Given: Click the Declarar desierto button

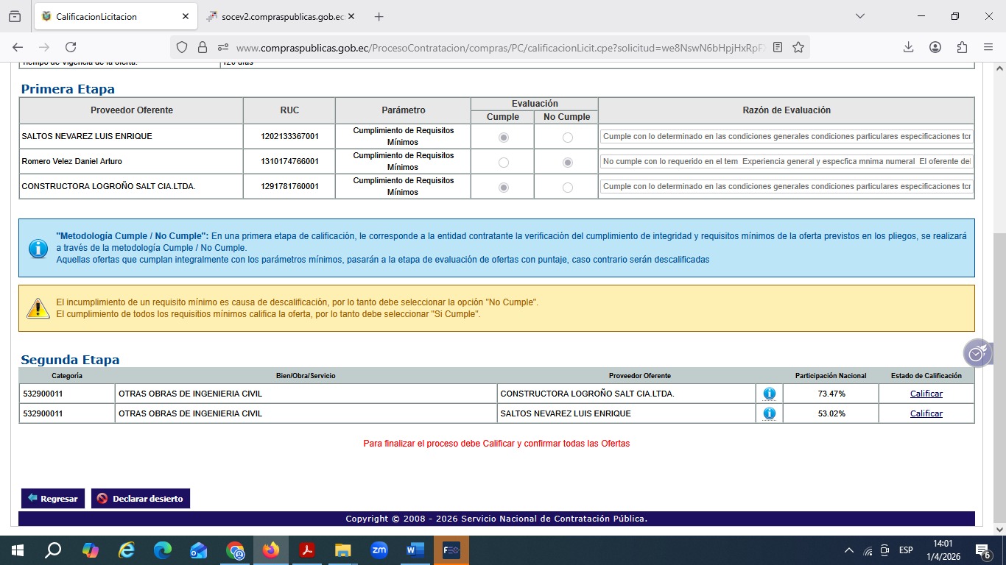Looking at the screenshot, I should coord(141,498).
